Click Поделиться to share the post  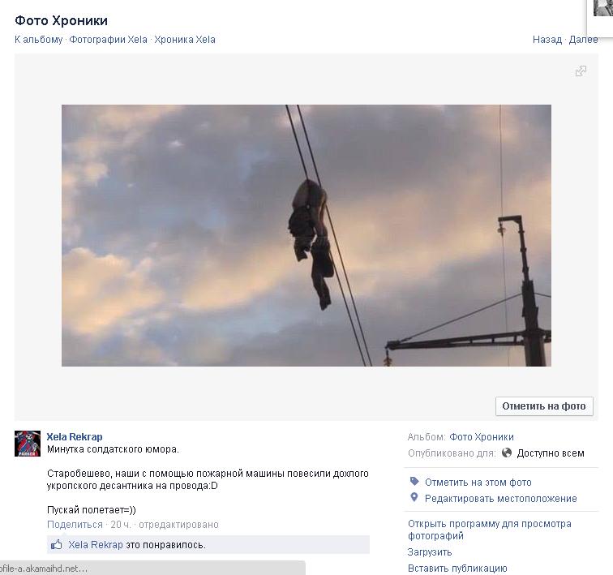(x=75, y=525)
